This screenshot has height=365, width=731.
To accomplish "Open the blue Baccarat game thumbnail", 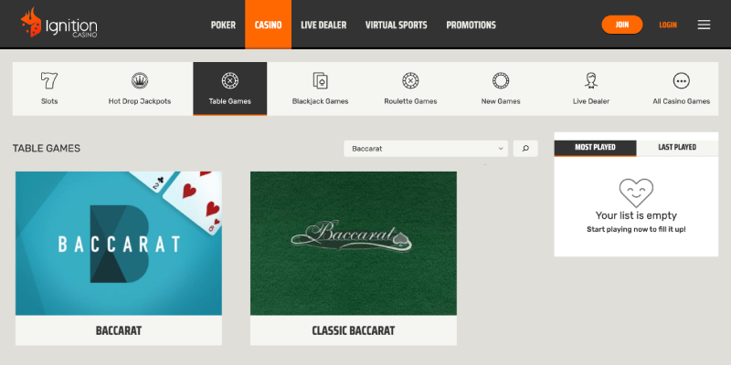I will [x=119, y=244].
